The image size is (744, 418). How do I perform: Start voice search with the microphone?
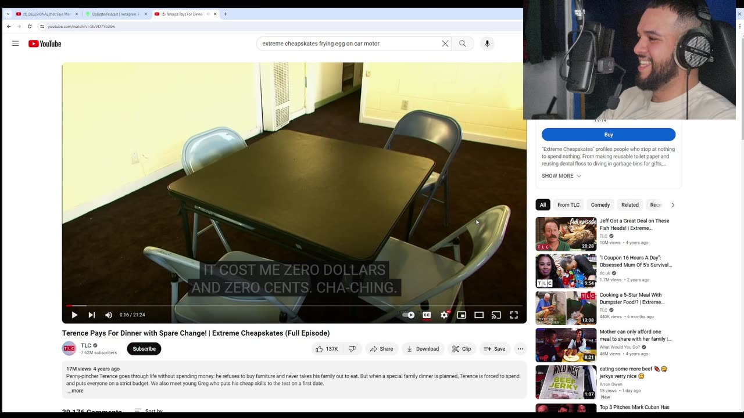point(487,44)
